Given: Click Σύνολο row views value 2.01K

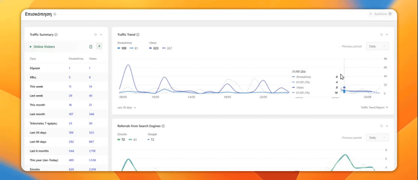Looking at the screenshot, I should click(92, 169).
